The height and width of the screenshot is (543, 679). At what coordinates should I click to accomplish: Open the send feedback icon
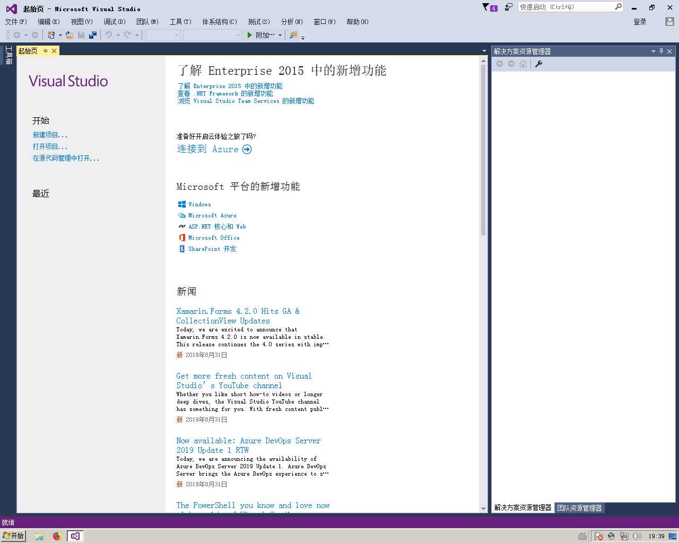coord(508,7)
